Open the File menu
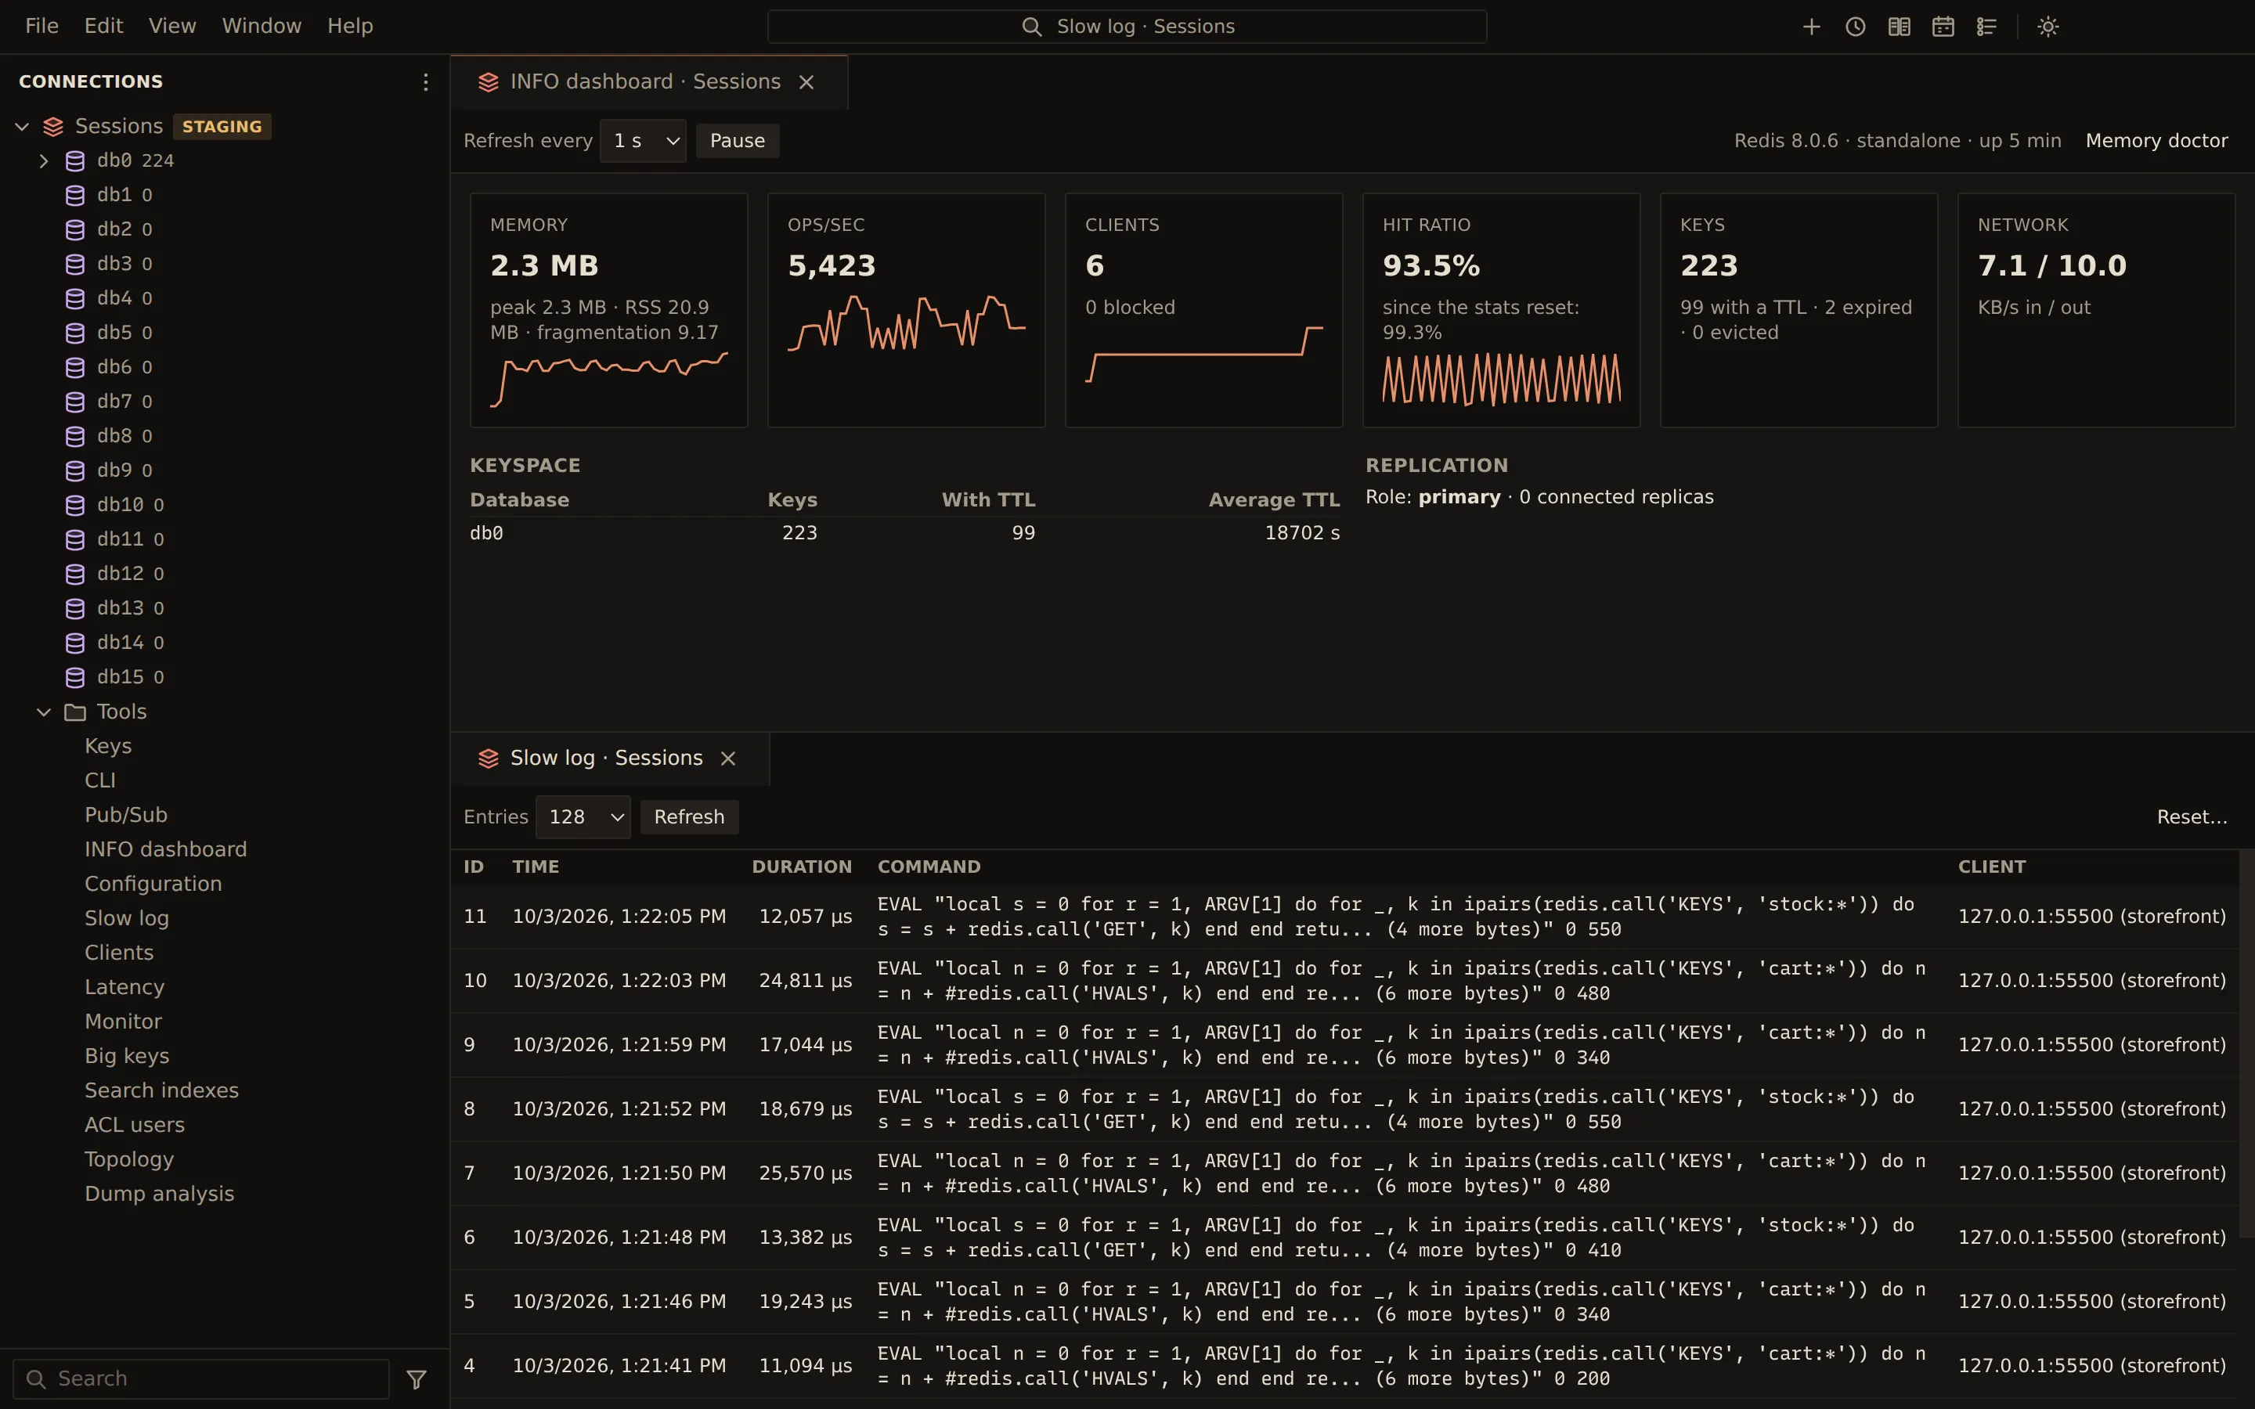The image size is (2255, 1409). [x=42, y=26]
